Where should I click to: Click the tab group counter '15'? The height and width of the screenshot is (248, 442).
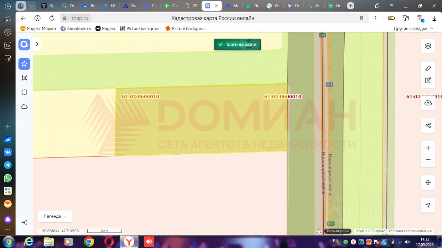[21, 6]
